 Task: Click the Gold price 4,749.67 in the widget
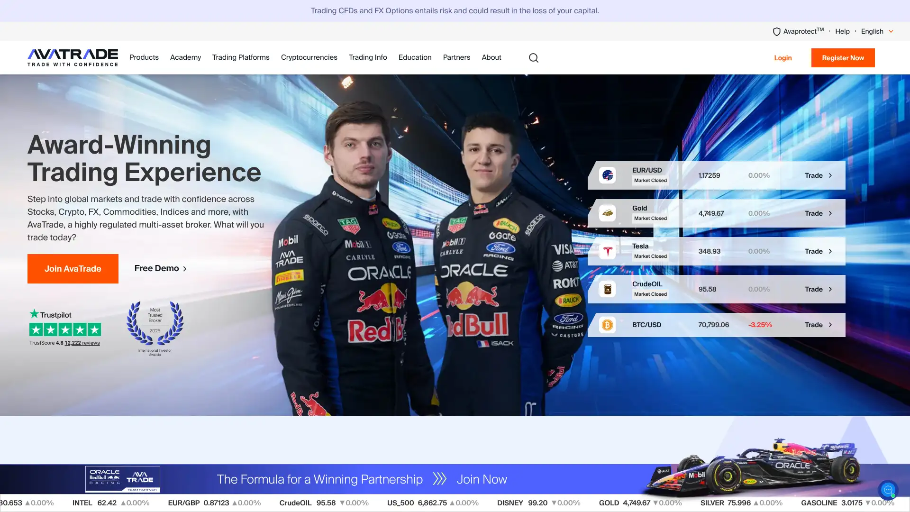pyautogui.click(x=711, y=213)
